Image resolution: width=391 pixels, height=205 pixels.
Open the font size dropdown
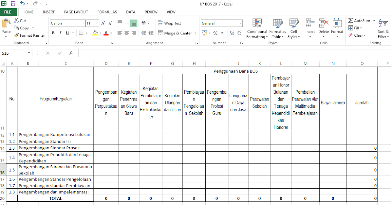point(97,23)
